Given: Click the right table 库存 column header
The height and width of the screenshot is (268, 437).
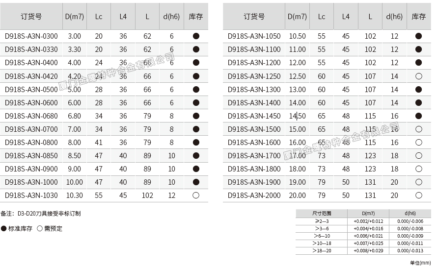Looking at the screenshot, I should [418, 17].
